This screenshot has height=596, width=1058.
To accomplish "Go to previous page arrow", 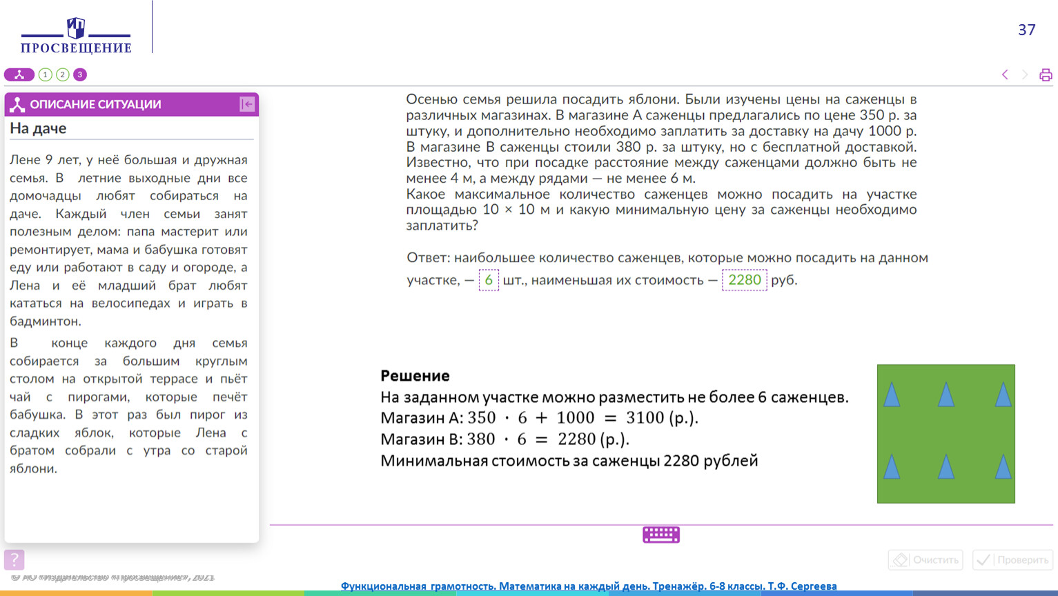I will (x=1005, y=74).
